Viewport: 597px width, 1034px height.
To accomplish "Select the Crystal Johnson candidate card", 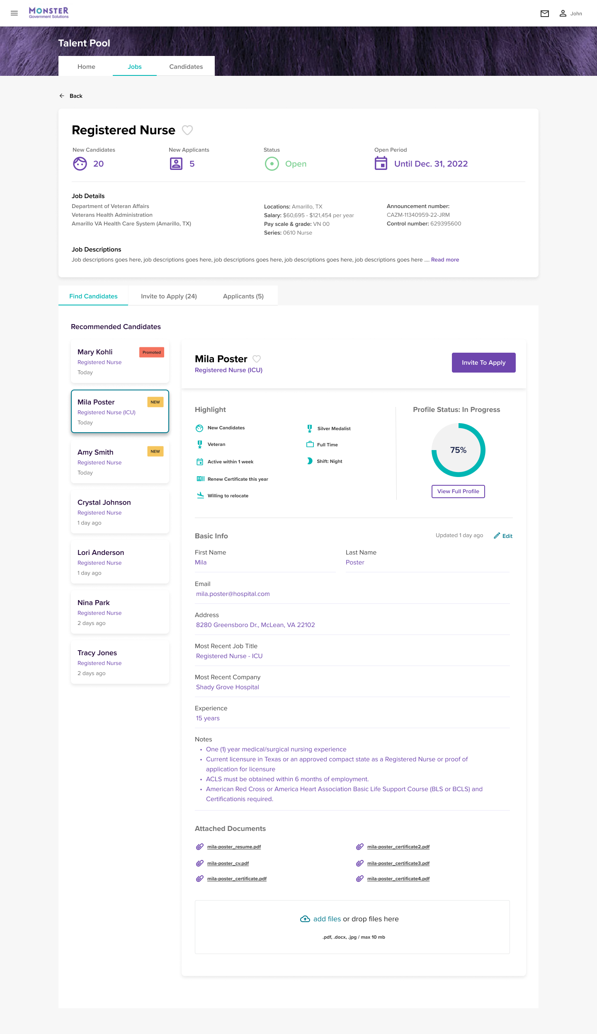I will [x=120, y=512].
